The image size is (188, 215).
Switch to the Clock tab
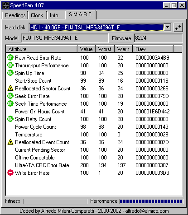(37, 15)
